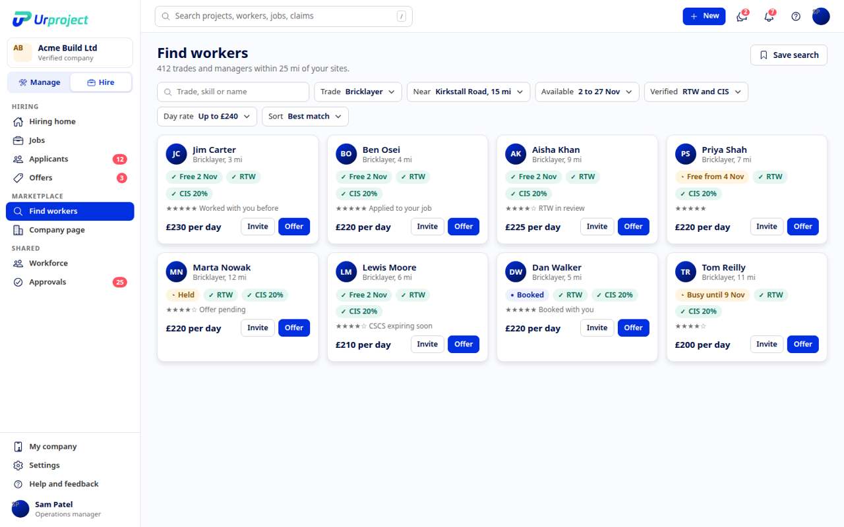Image resolution: width=844 pixels, height=527 pixels.
Task: Send Offer to Ben Osei
Action: tap(464, 227)
